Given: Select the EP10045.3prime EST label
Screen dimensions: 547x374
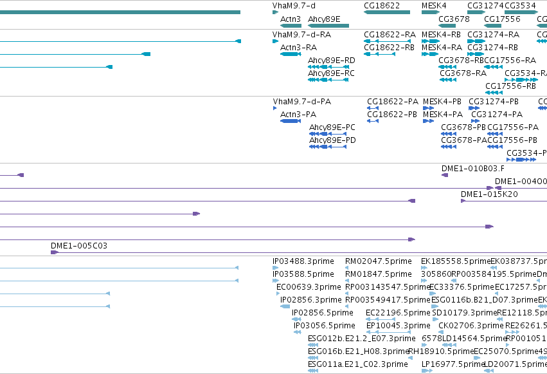Looking at the screenshot, I should point(398,326).
